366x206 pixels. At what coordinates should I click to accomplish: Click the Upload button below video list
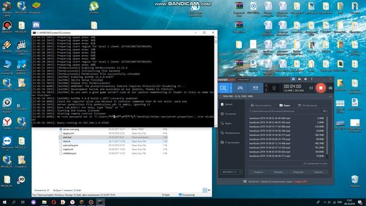click(299, 172)
